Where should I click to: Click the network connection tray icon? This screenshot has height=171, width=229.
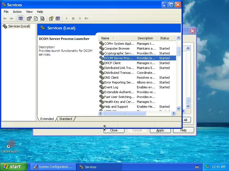[x=208, y=167]
